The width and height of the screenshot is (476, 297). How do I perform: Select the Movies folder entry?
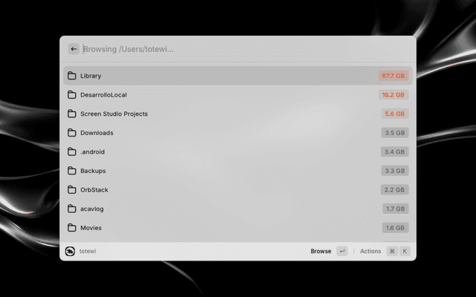tap(238, 228)
